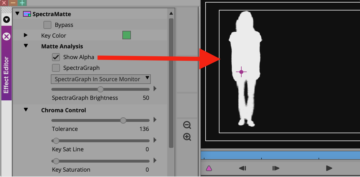This screenshot has width=360, height=177.
Task: Click the green maximize window button
Action: [x=22, y=3]
